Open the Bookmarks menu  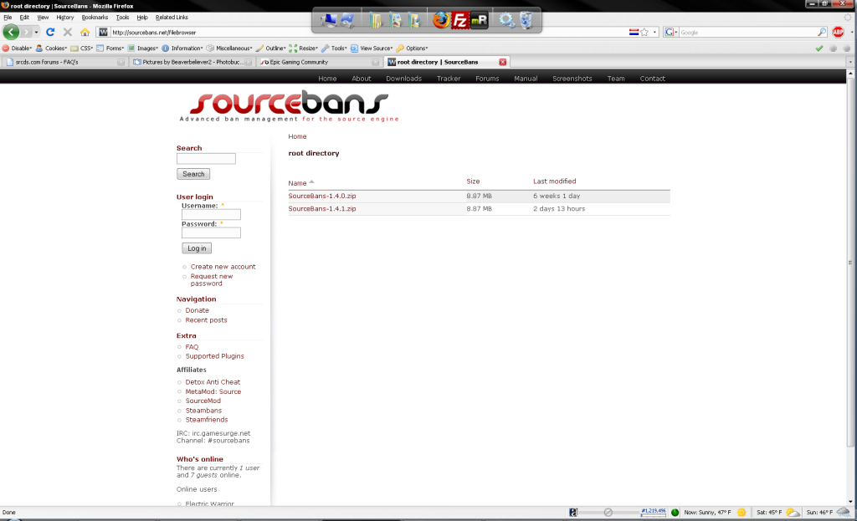pos(95,17)
